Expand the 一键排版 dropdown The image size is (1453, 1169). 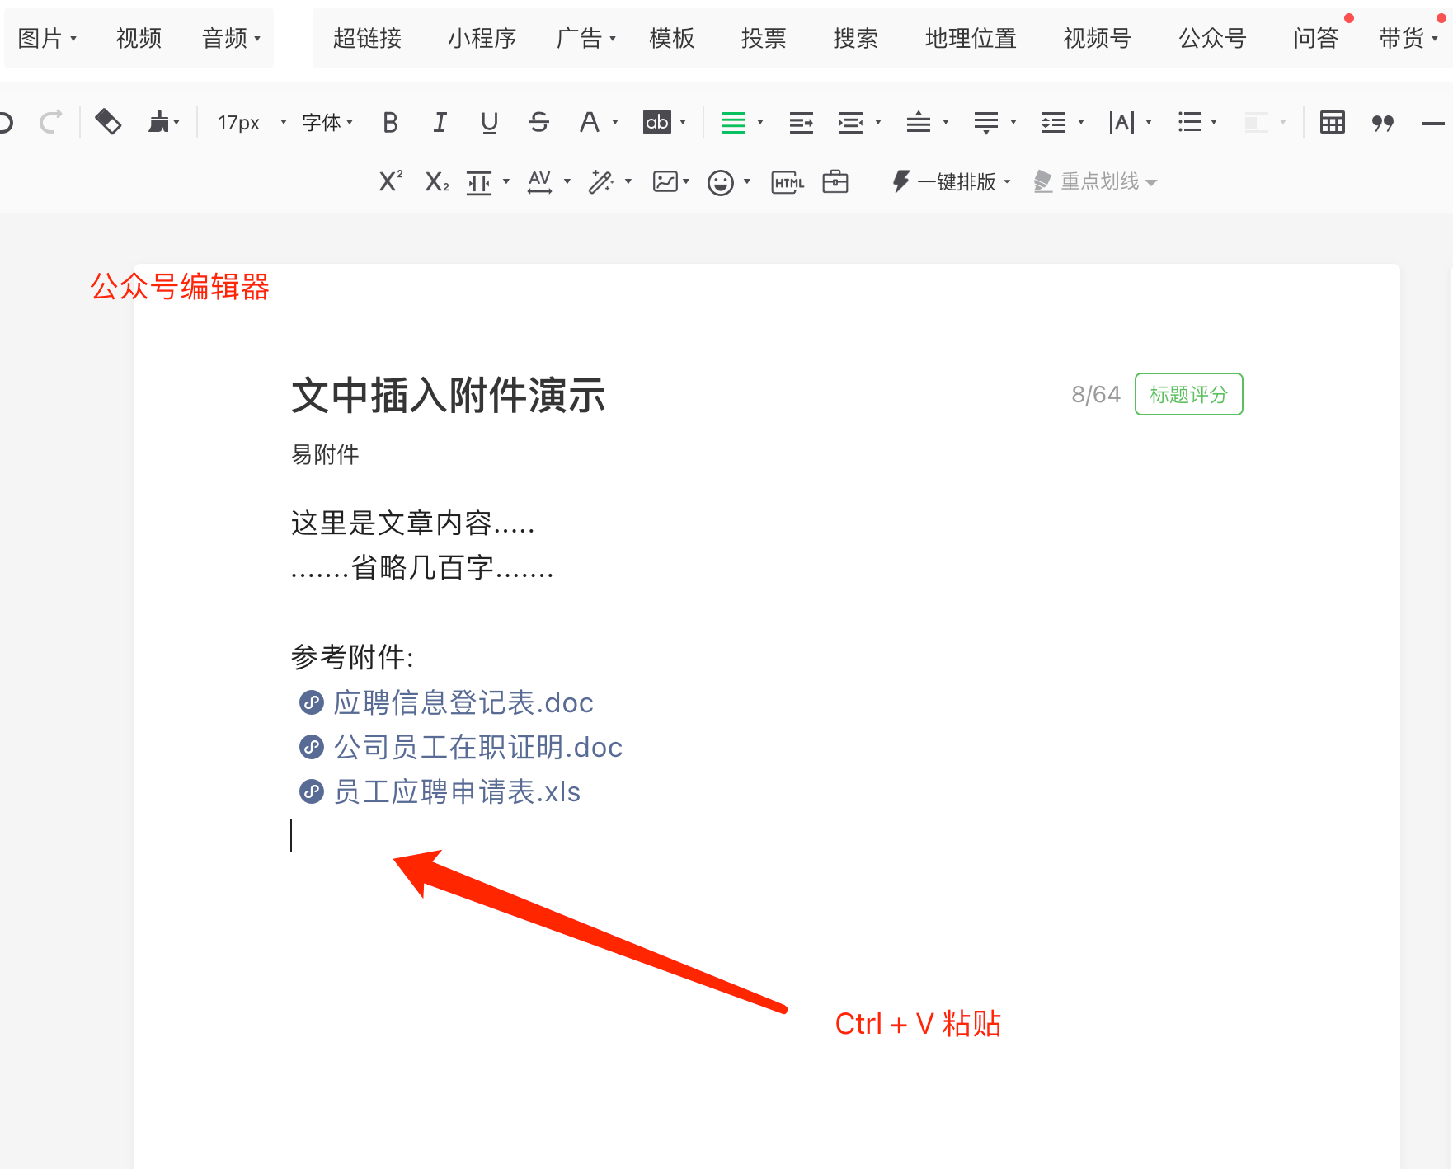point(955,181)
